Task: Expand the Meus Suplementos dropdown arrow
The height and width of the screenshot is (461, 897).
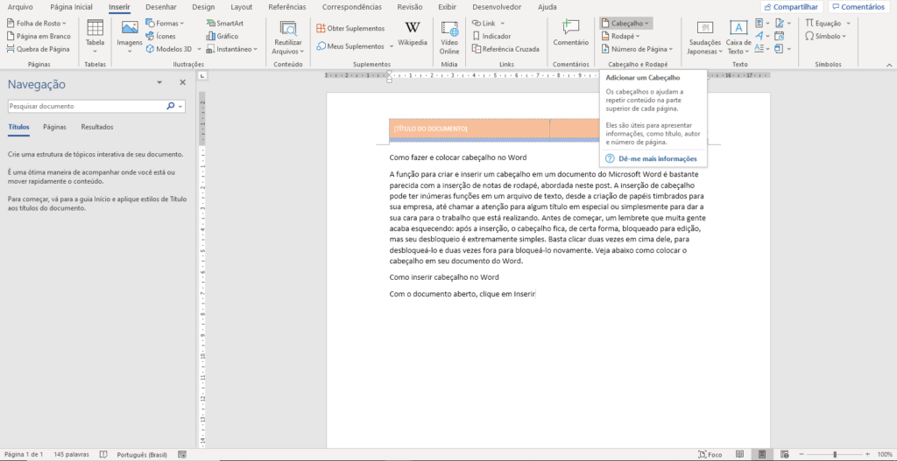Action: coord(392,46)
